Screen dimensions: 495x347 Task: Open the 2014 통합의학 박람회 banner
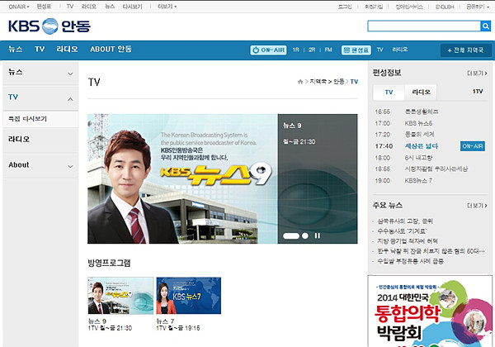[430, 311]
